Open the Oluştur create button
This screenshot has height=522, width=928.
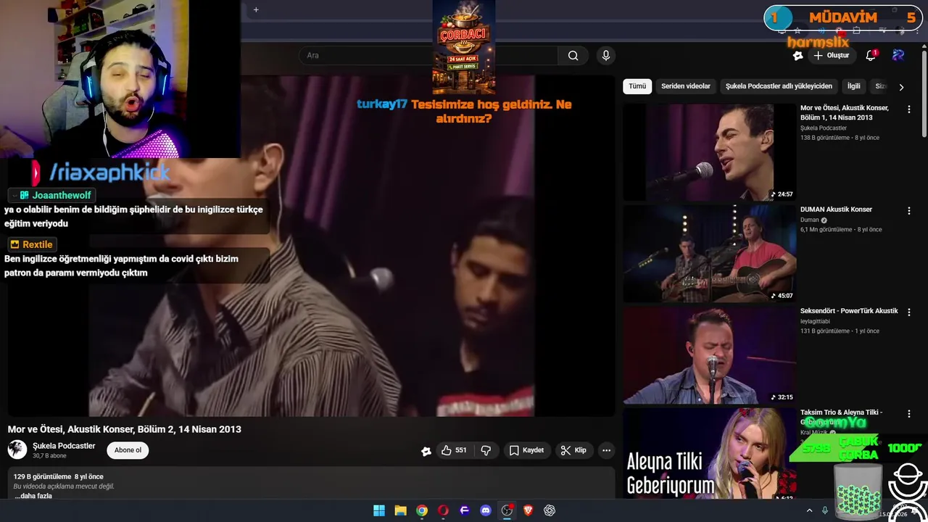coord(831,56)
